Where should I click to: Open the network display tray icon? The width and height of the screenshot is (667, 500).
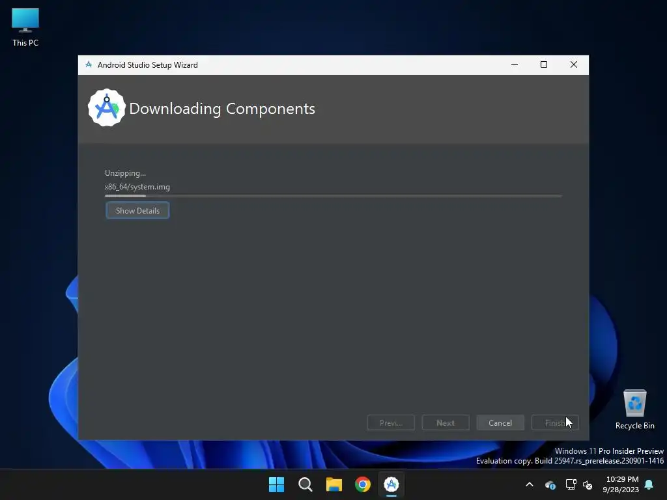click(571, 484)
